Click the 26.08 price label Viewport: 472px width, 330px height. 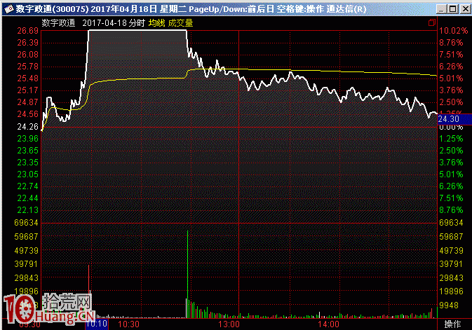pyautogui.click(x=27, y=55)
